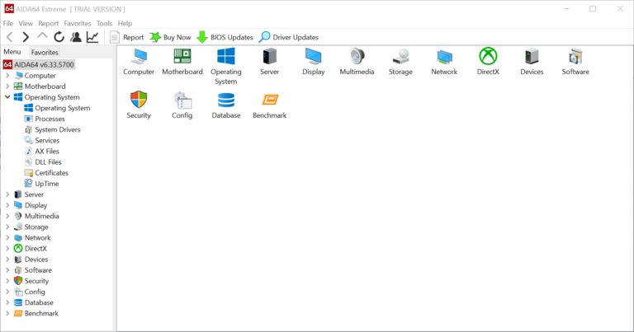Go forward with the right arrow toolbar button

tap(26, 37)
